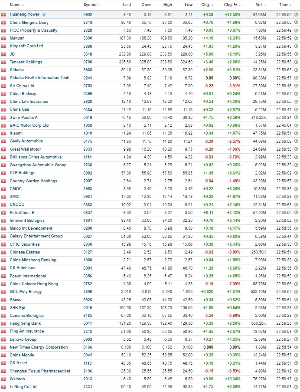Click the clock status icon in CK Hutchison row

(x=296, y=268)
